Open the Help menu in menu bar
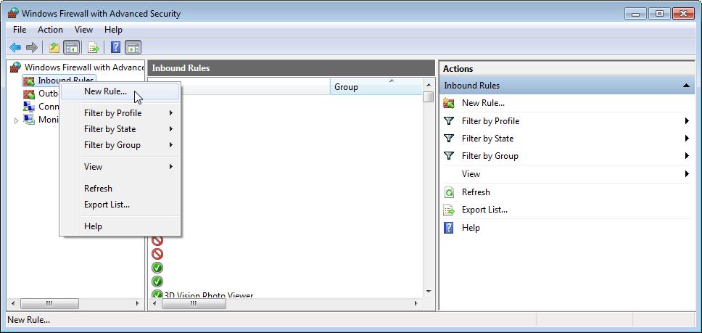The height and width of the screenshot is (333, 702). click(113, 30)
